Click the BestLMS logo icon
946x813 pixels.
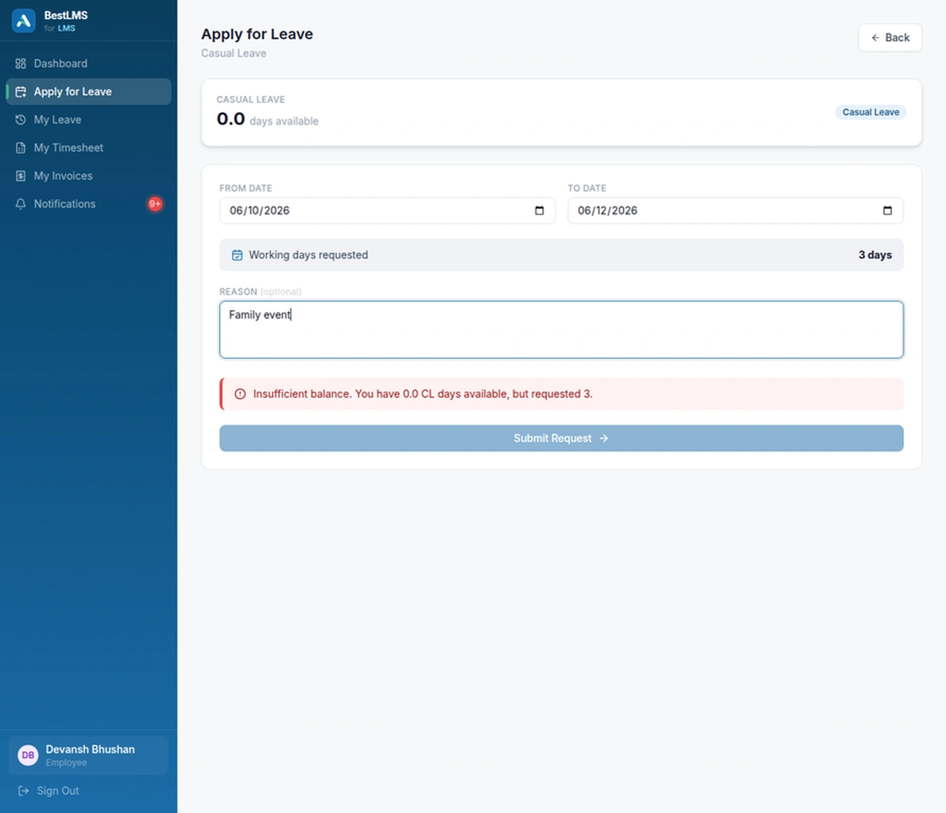[x=24, y=20]
